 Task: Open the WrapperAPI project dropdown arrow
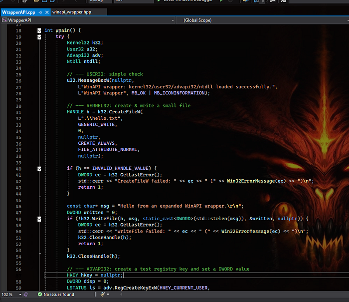173,20
